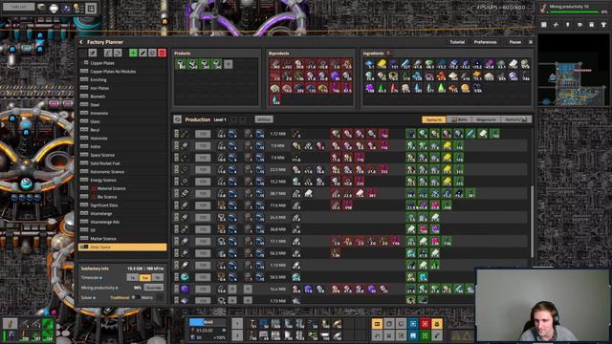Click the Subfactory info power total

(x=145, y=269)
